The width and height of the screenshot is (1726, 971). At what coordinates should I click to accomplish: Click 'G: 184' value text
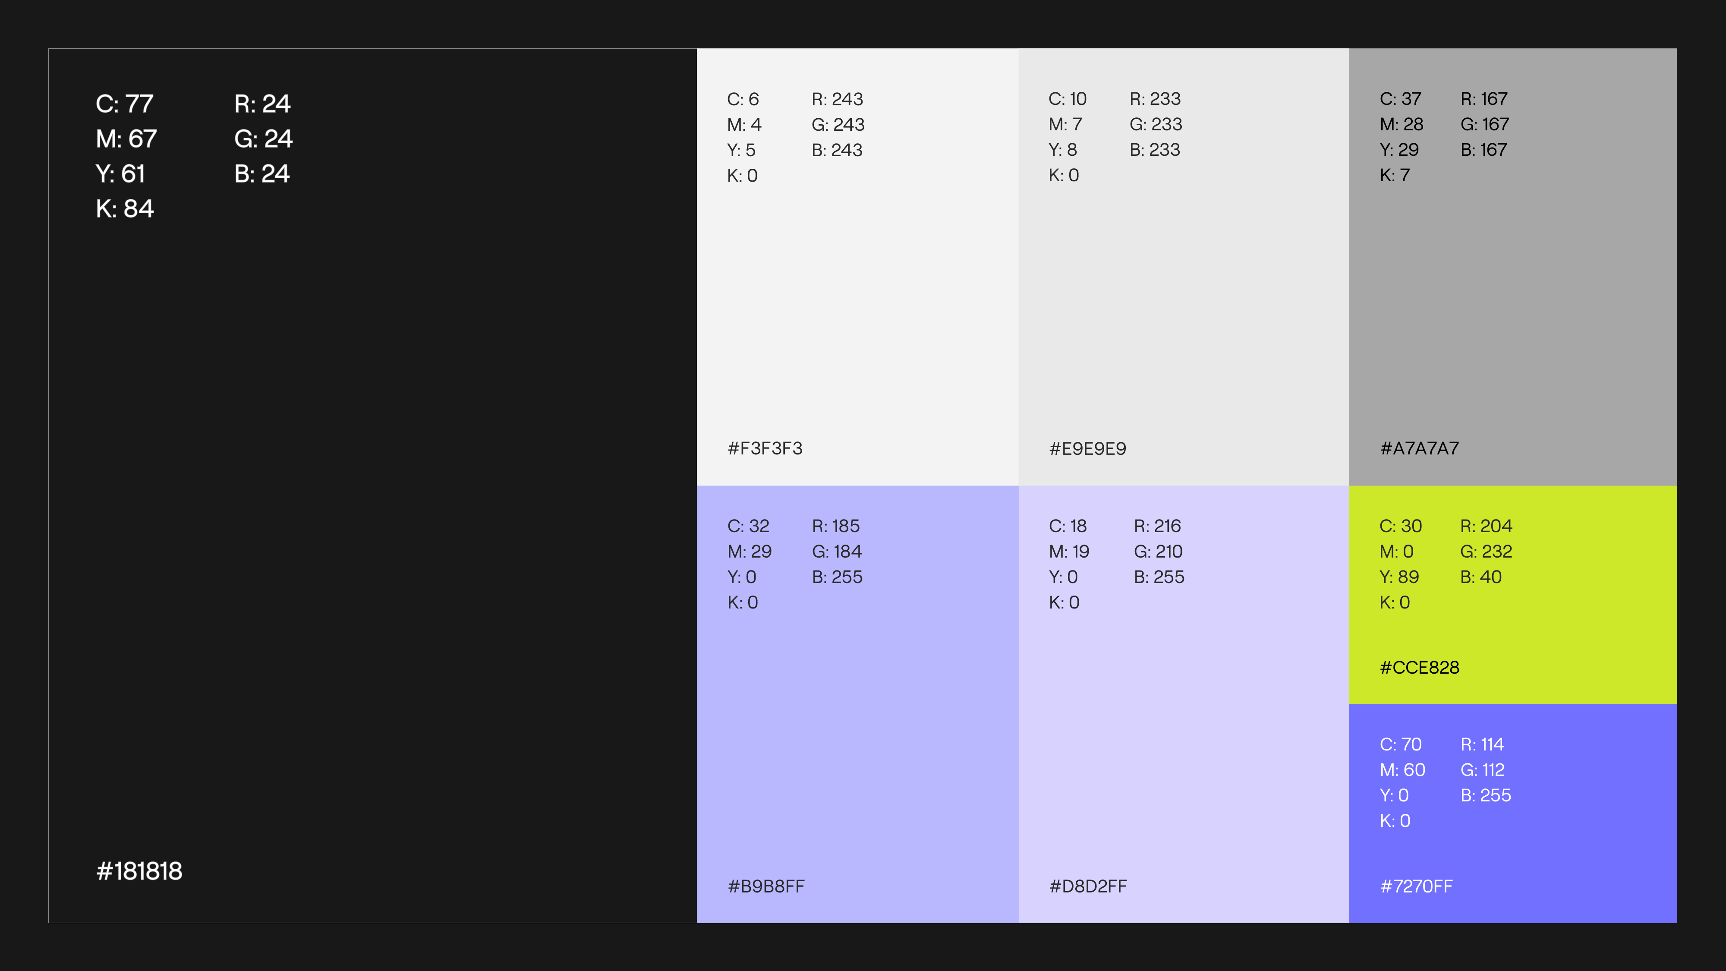click(838, 552)
